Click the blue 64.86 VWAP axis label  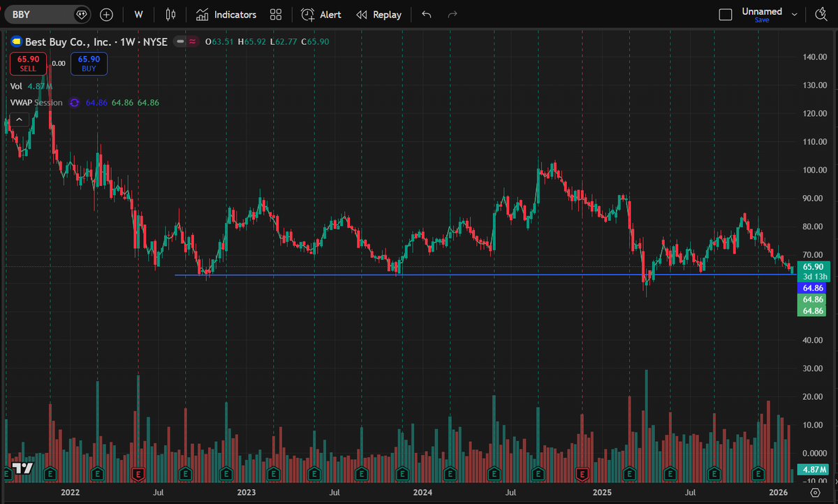811,288
